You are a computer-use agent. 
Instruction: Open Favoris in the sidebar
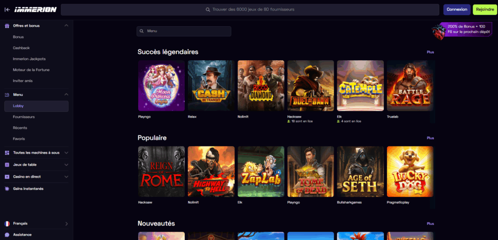(x=19, y=139)
